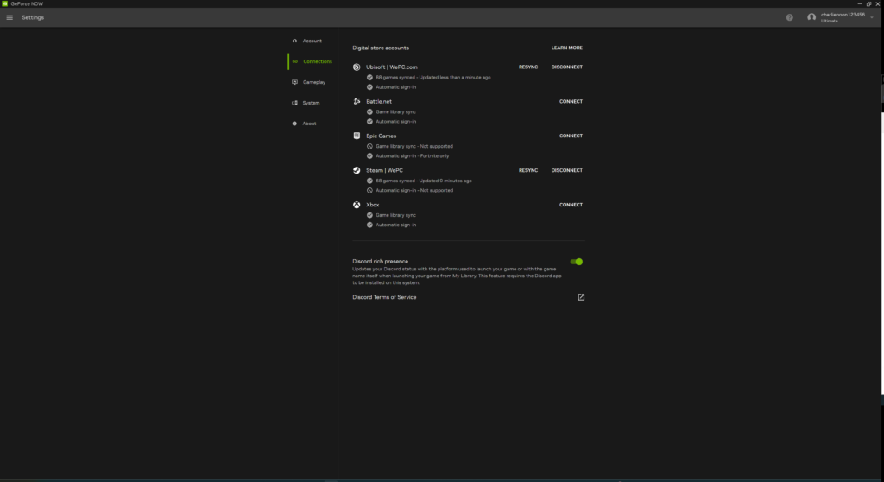This screenshot has height=482, width=884.
Task: Open the Account settings tab
Action: point(312,41)
